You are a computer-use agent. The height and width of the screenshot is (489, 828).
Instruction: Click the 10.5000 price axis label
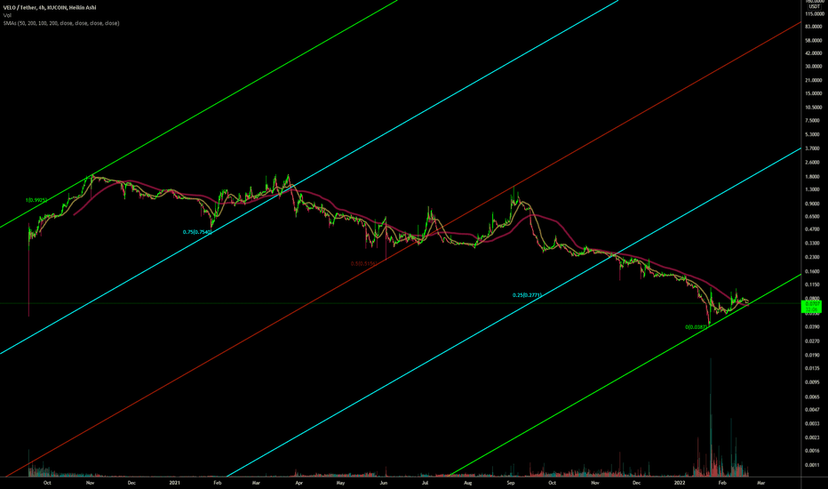point(814,108)
